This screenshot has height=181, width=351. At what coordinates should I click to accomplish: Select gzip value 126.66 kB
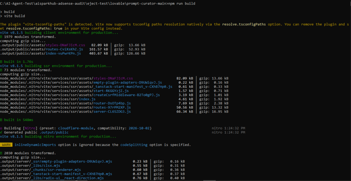[136, 53]
